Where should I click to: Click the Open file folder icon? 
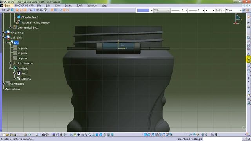7,135
